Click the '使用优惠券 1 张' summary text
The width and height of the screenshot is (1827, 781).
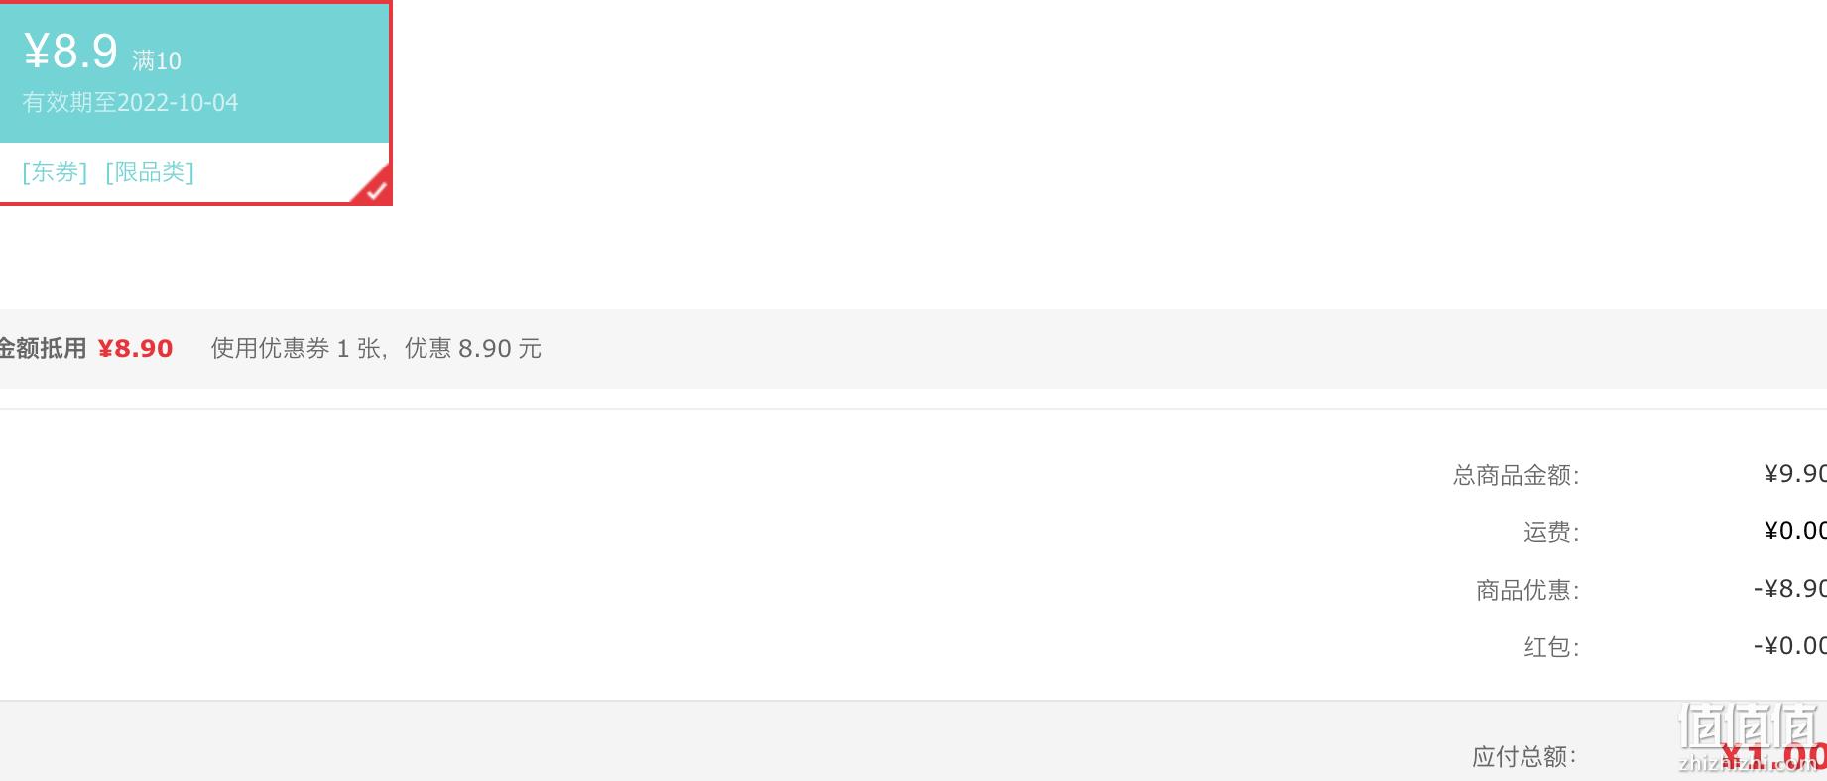[296, 349]
